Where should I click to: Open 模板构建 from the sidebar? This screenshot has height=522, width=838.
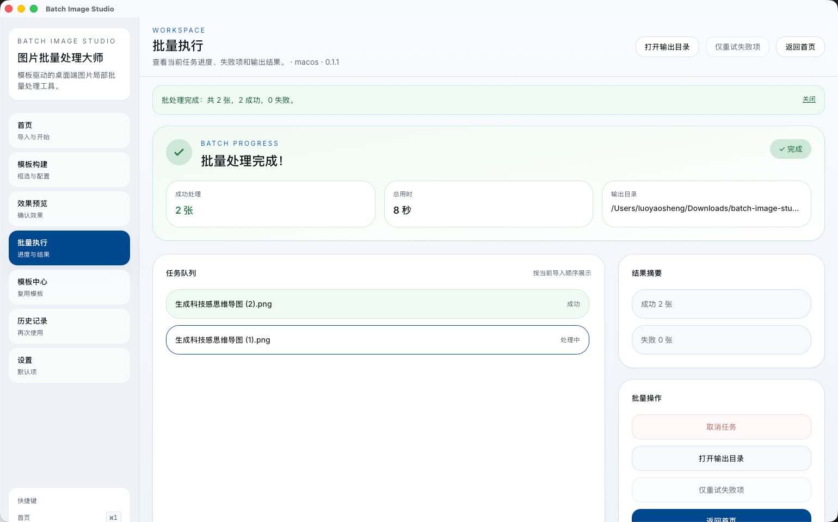tap(69, 170)
